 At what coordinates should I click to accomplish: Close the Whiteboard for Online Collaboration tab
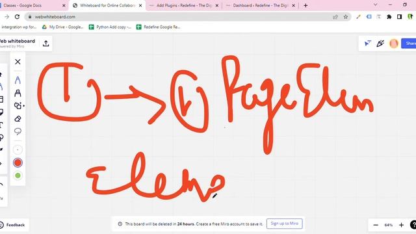click(x=140, y=5)
